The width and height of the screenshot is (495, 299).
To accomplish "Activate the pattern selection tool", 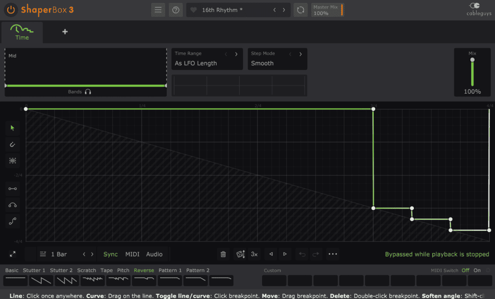I will coord(12,160).
